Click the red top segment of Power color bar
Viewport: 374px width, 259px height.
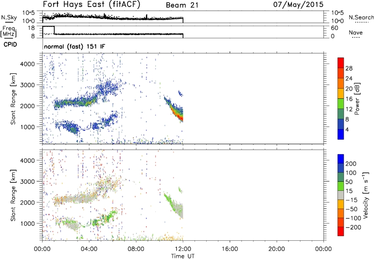(341, 63)
